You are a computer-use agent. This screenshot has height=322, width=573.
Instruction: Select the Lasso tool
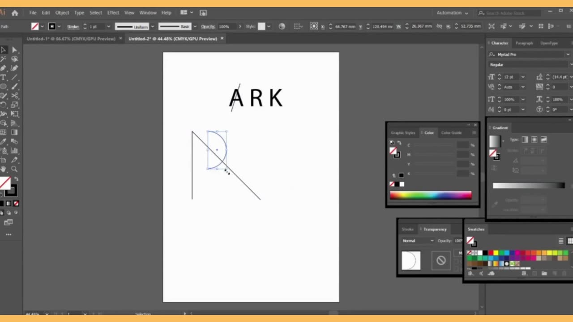[x=14, y=59]
